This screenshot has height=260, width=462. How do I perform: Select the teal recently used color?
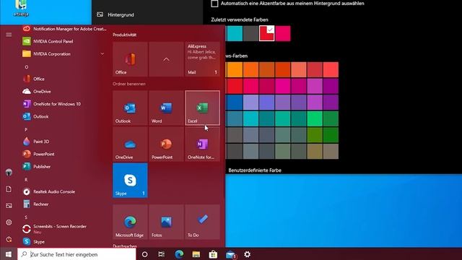(235, 33)
